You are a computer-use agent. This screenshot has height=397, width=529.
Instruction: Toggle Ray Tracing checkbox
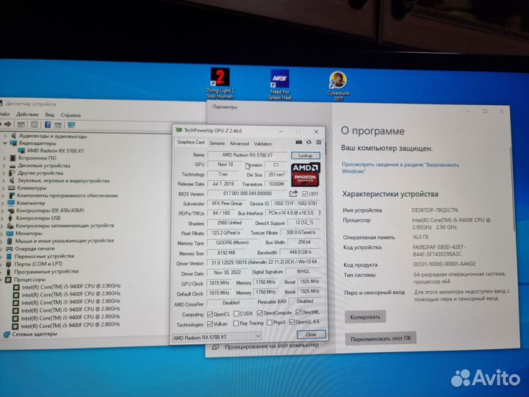pos(236,323)
